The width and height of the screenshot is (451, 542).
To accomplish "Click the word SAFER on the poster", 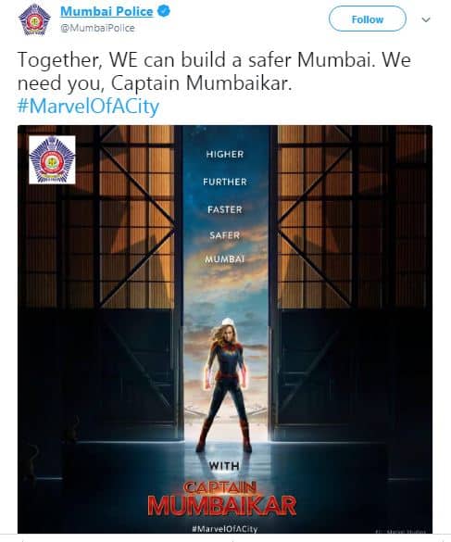I will point(225,235).
